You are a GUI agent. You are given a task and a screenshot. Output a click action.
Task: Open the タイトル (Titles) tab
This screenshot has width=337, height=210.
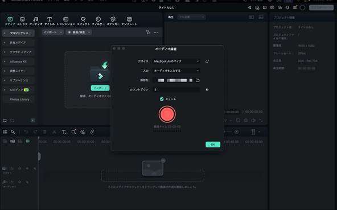(x=50, y=21)
